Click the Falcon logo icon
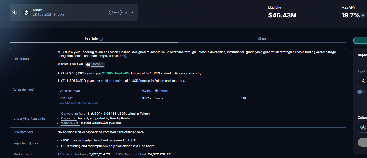This screenshot has height=158, width=367. (x=88, y=64)
